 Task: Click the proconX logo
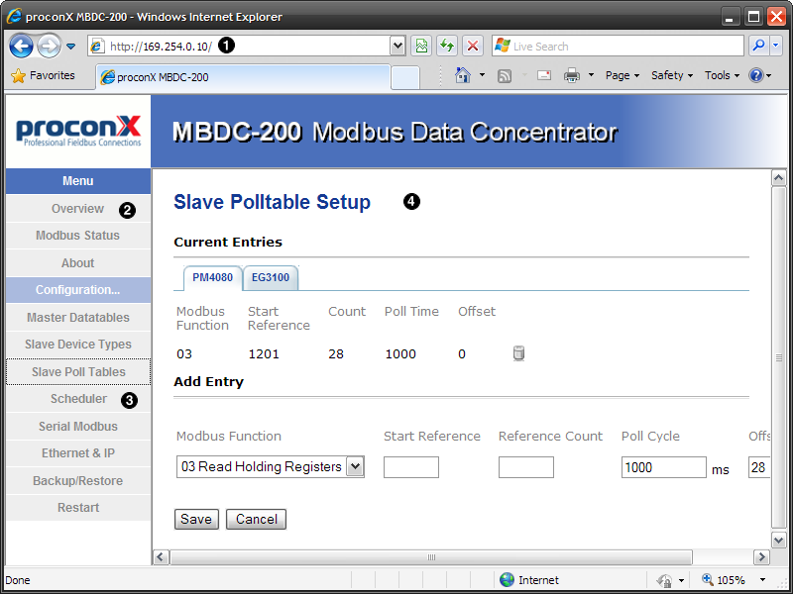(78, 131)
